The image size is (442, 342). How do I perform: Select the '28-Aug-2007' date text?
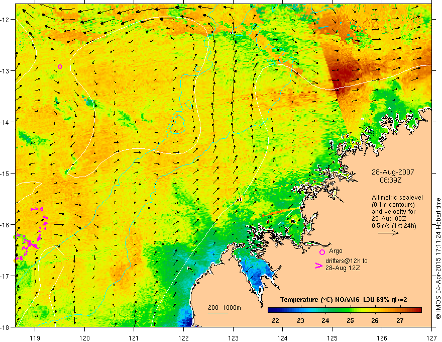pos(393,172)
